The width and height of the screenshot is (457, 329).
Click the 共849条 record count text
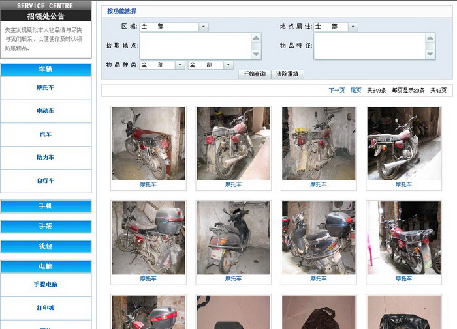(376, 90)
